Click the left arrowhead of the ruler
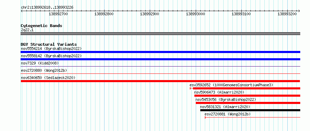 [x=22, y=11]
